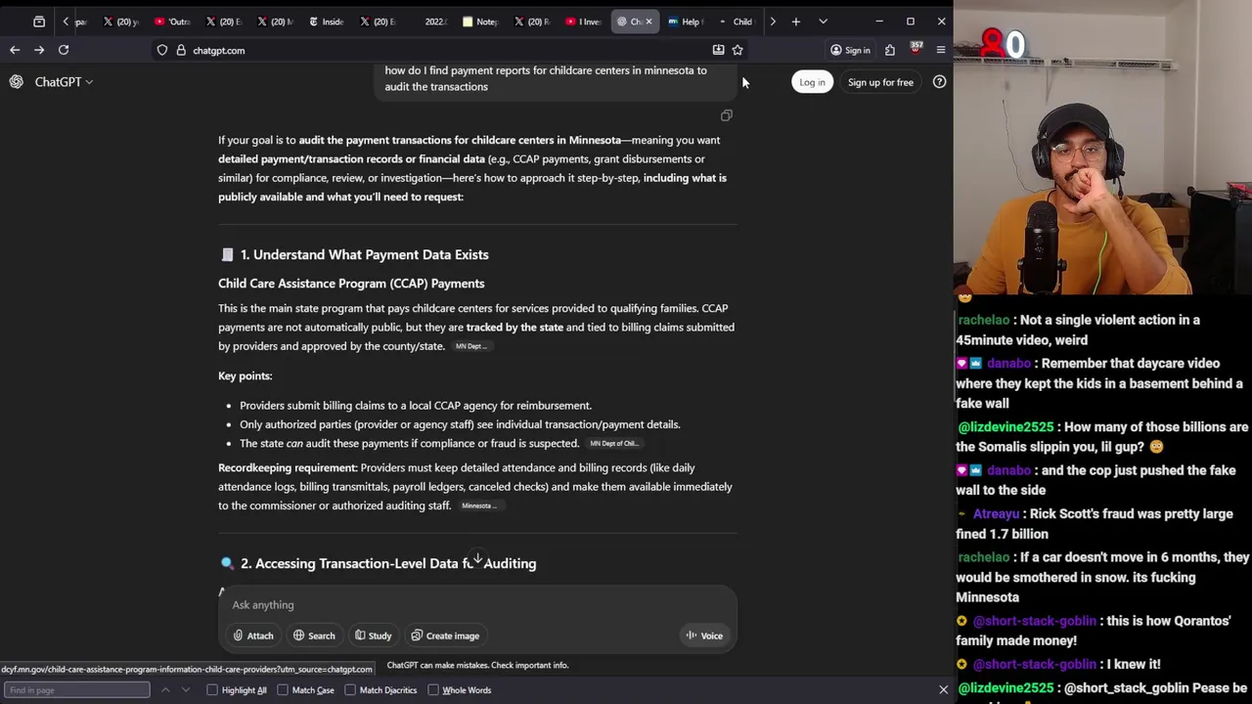This screenshot has height=704, width=1252.
Task: Click chat username Atreayu
Action: click(x=996, y=513)
